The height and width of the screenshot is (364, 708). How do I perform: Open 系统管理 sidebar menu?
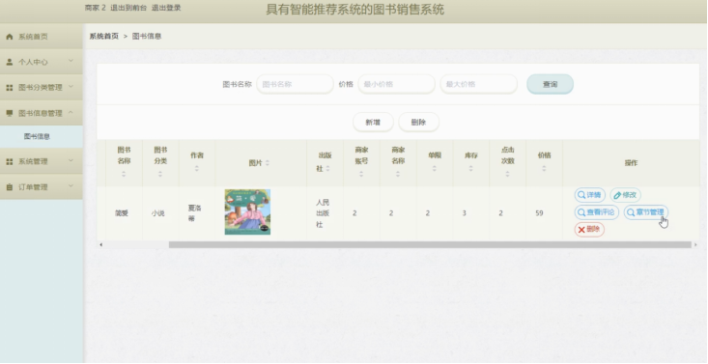pyautogui.click(x=42, y=161)
